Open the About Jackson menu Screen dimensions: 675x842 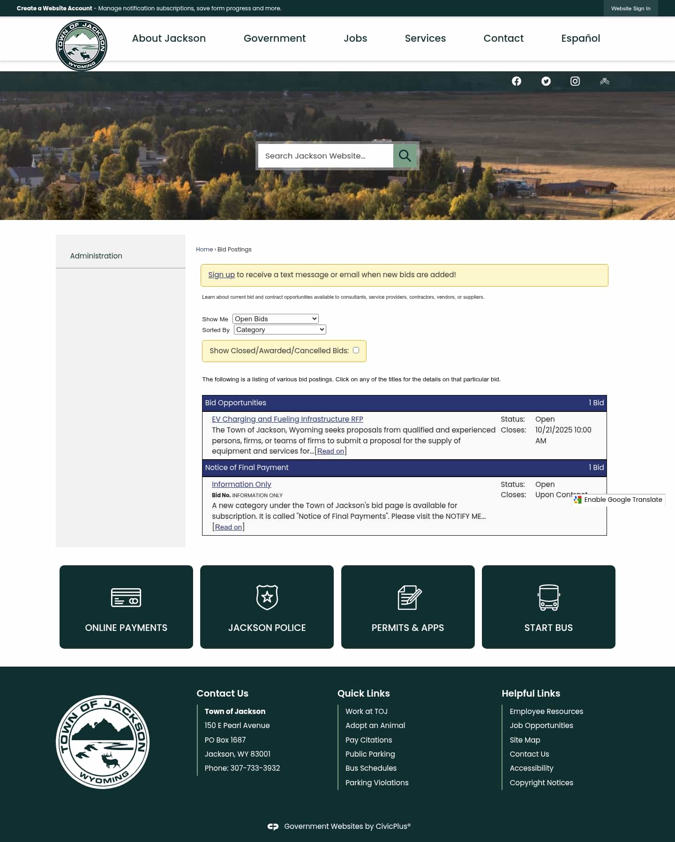[x=169, y=38]
